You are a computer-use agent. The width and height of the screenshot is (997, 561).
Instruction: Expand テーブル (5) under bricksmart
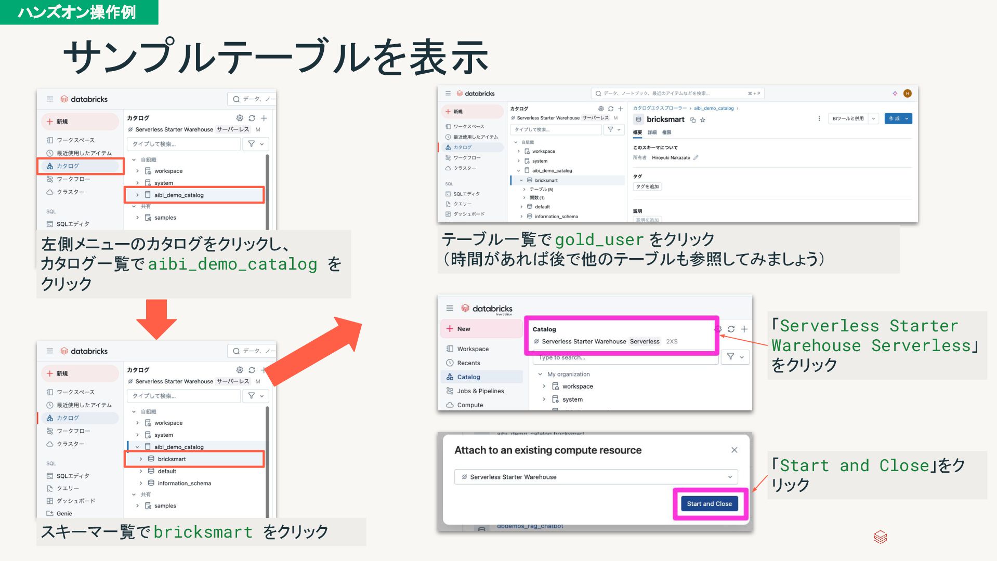(524, 190)
